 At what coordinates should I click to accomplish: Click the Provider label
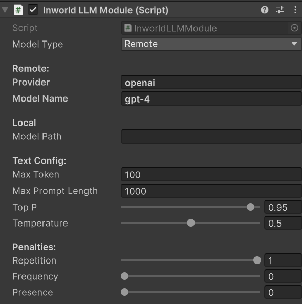click(31, 82)
